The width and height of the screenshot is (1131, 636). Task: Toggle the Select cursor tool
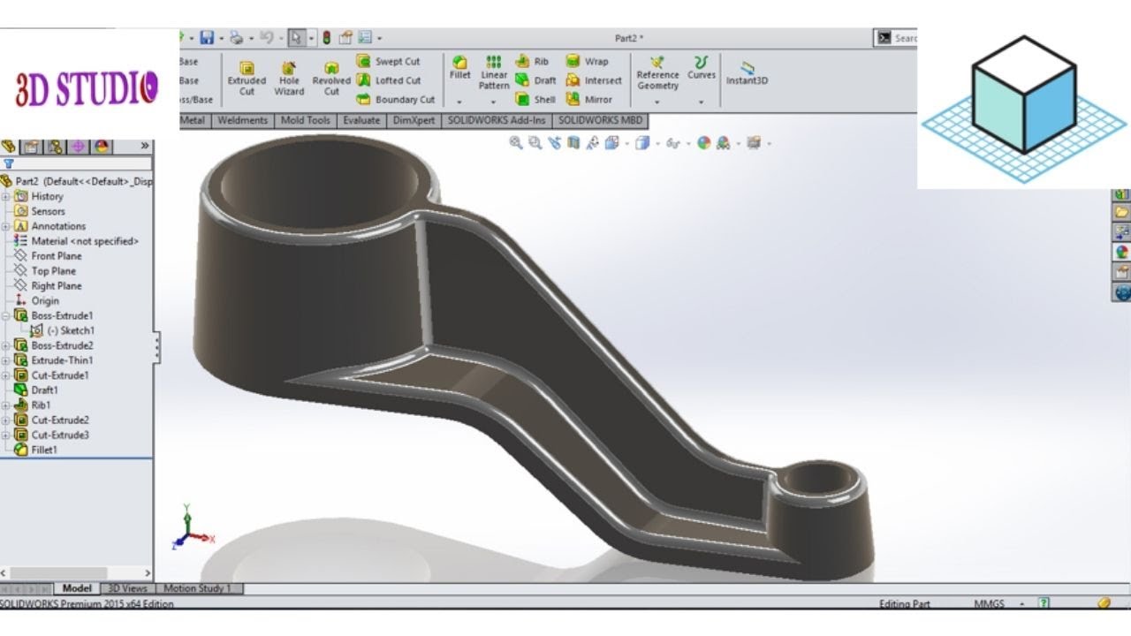(296, 38)
